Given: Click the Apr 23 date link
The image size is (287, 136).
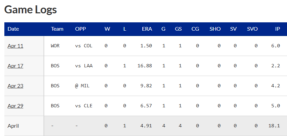Looking at the screenshot, I should (x=15, y=86).
